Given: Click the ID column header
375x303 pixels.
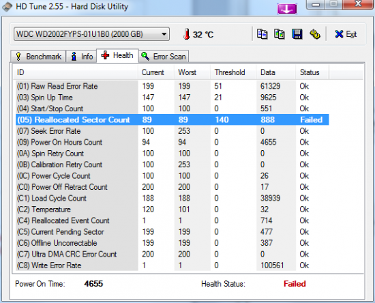Looking at the screenshot, I should click(75, 72).
